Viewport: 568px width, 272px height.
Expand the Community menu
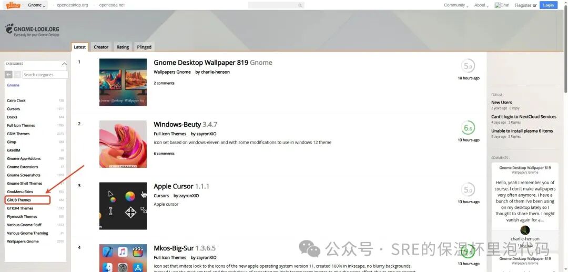point(456,5)
